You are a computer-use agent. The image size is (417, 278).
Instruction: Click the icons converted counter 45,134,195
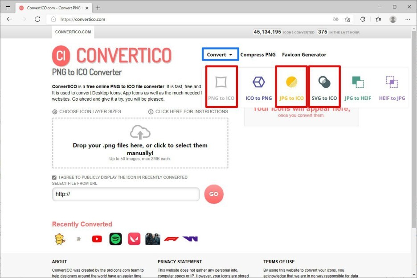coord(267,32)
